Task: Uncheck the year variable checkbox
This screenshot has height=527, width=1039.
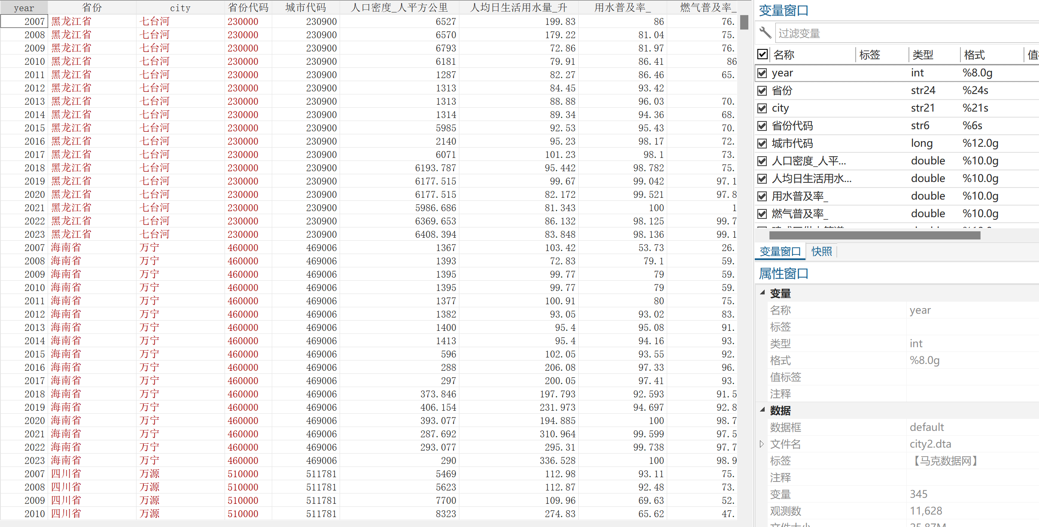Action: (x=762, y=73)
